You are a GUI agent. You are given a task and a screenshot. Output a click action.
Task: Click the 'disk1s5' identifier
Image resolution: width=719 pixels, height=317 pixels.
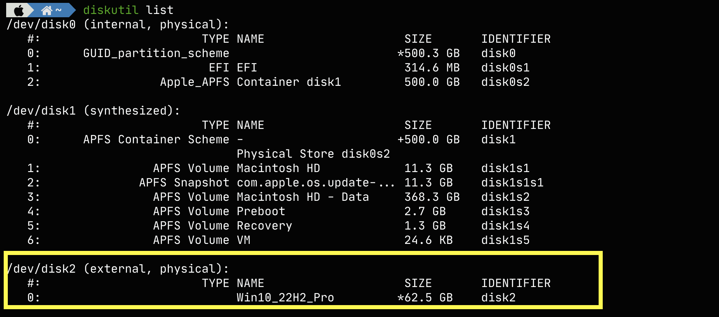[x=505, y=240]
